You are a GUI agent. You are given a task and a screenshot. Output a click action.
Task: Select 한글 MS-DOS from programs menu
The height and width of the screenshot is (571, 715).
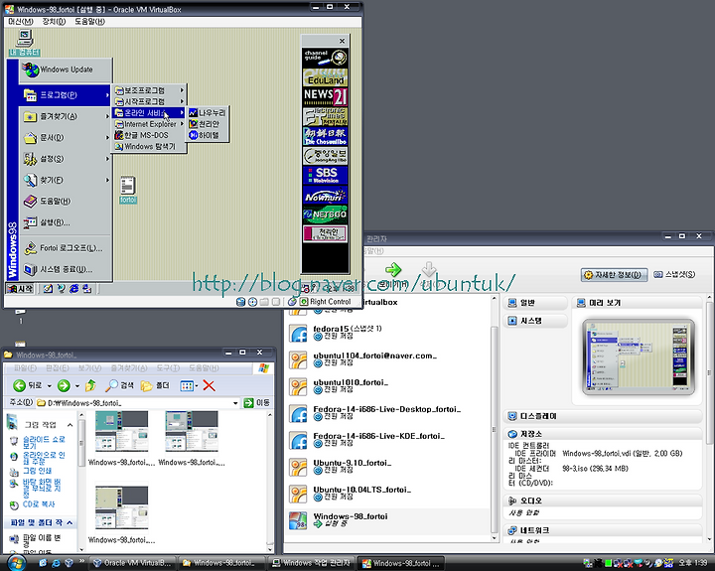(x=150, y=135)
